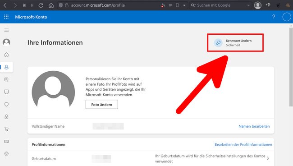Open the Security lock sidebar icon
The width and height of the screenshot is (293, 166).
click(7, 117)
